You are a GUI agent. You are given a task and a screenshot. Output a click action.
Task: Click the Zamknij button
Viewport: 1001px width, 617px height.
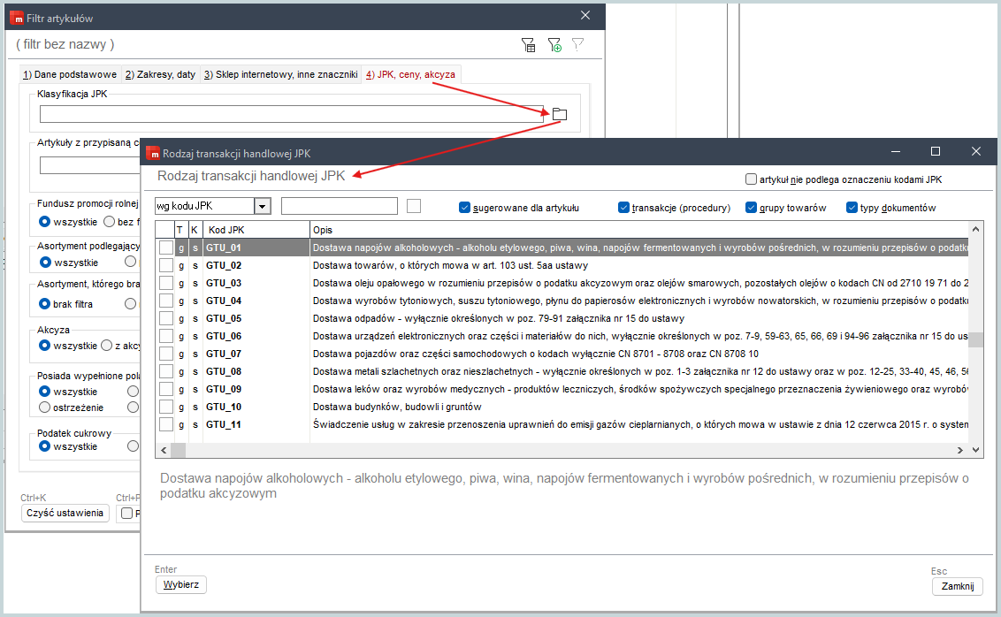pos(957,586)
